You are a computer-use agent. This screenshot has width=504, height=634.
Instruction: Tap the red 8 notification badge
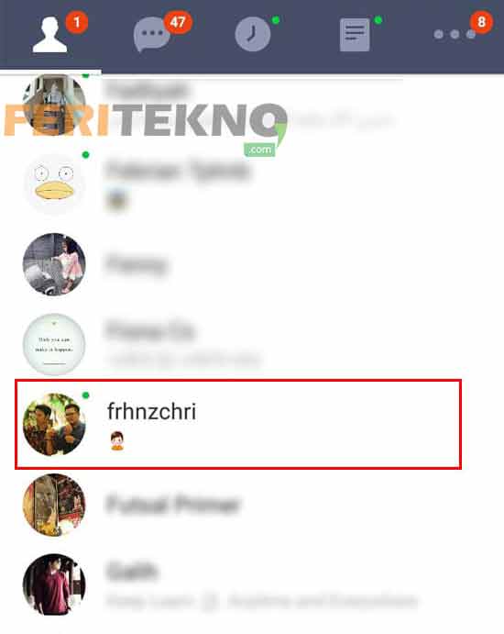pyautogui.click(x=481, y=22)
